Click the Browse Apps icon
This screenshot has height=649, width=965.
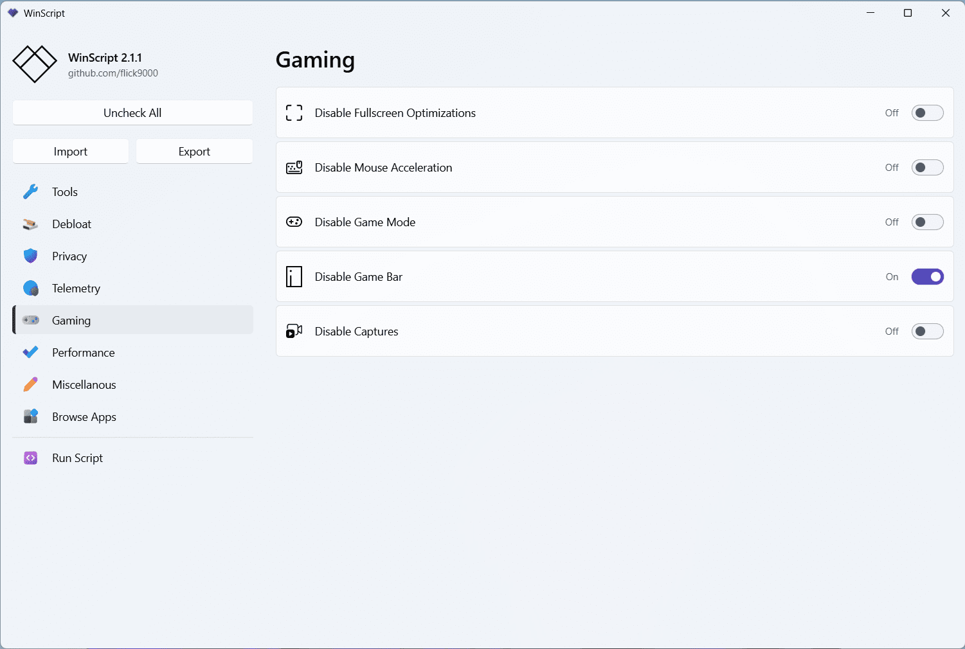point(30,417)
